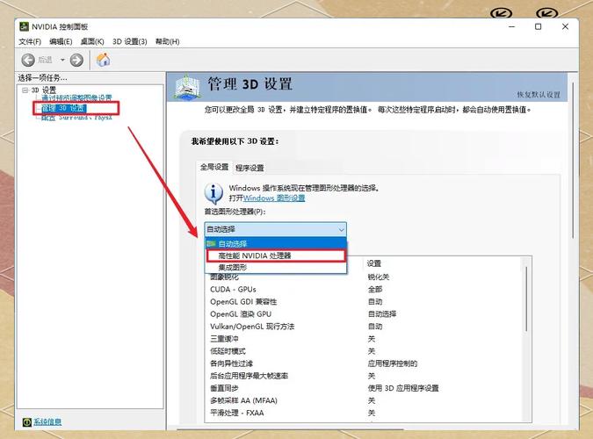Viewport: 593px width, 439px height.
Task: Select the 多帧采样 AA (MFAA) row
Action: pyautogui.click(x=365, y=400)
